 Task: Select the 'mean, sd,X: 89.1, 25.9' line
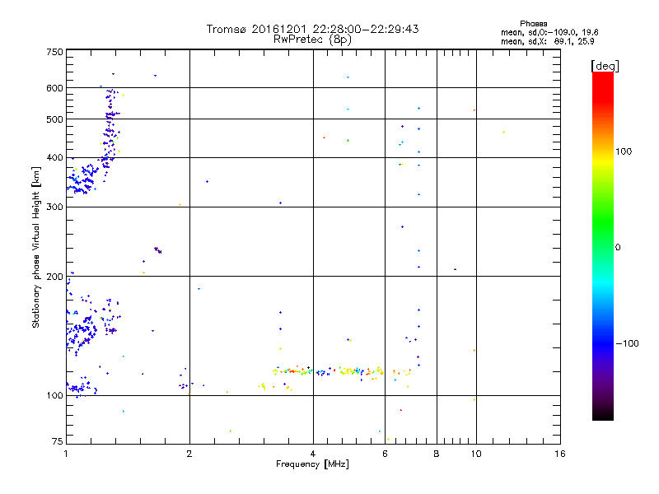coord(547,41)
